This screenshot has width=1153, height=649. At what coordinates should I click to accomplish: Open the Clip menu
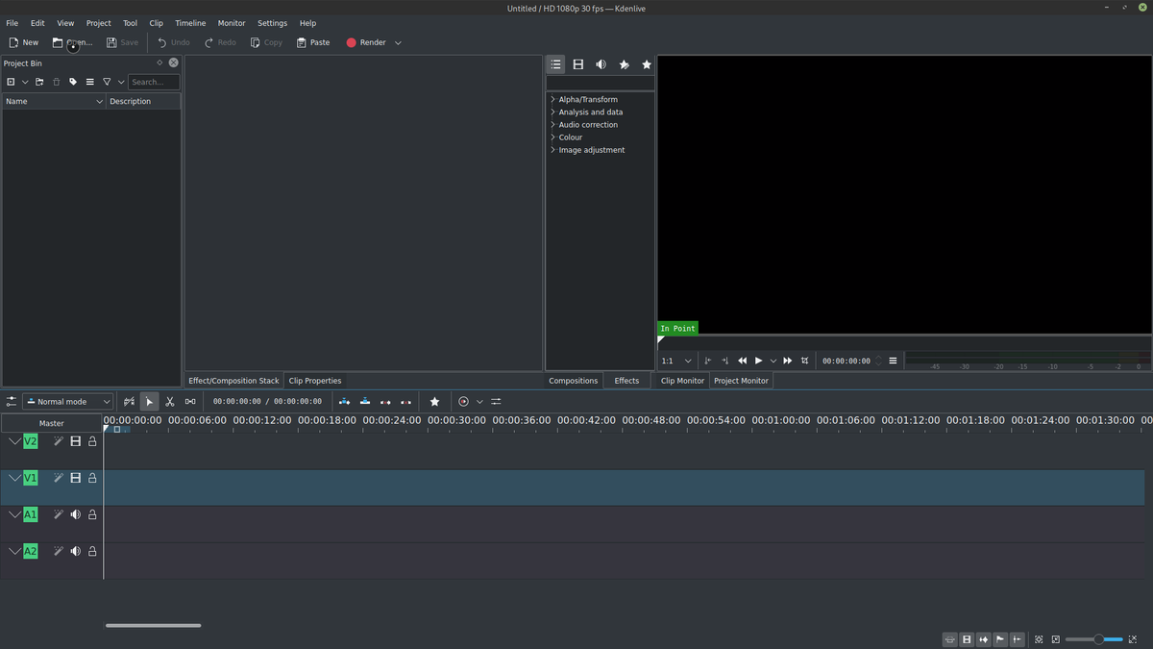(156, 23)
